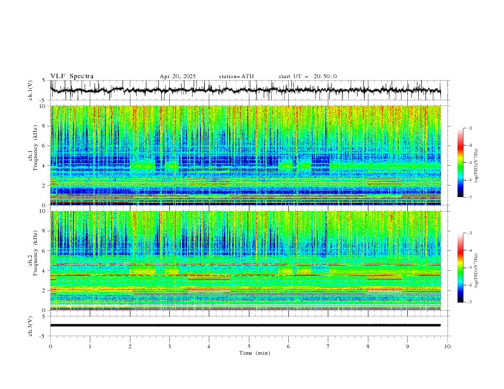Click time axis tick label "8"

pyautogui.click(x=368, y=346)
